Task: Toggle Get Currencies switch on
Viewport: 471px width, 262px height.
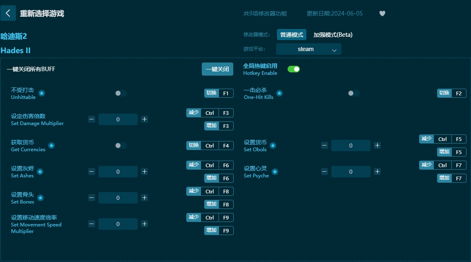Action: [x=121, y=146]
